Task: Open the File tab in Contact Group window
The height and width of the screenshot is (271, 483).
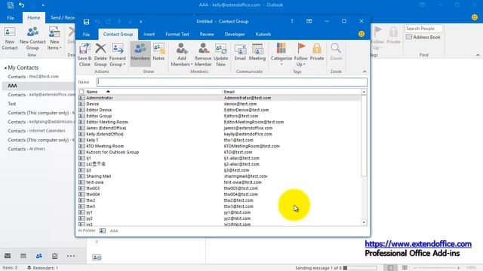Action: (x=87, y=35)
